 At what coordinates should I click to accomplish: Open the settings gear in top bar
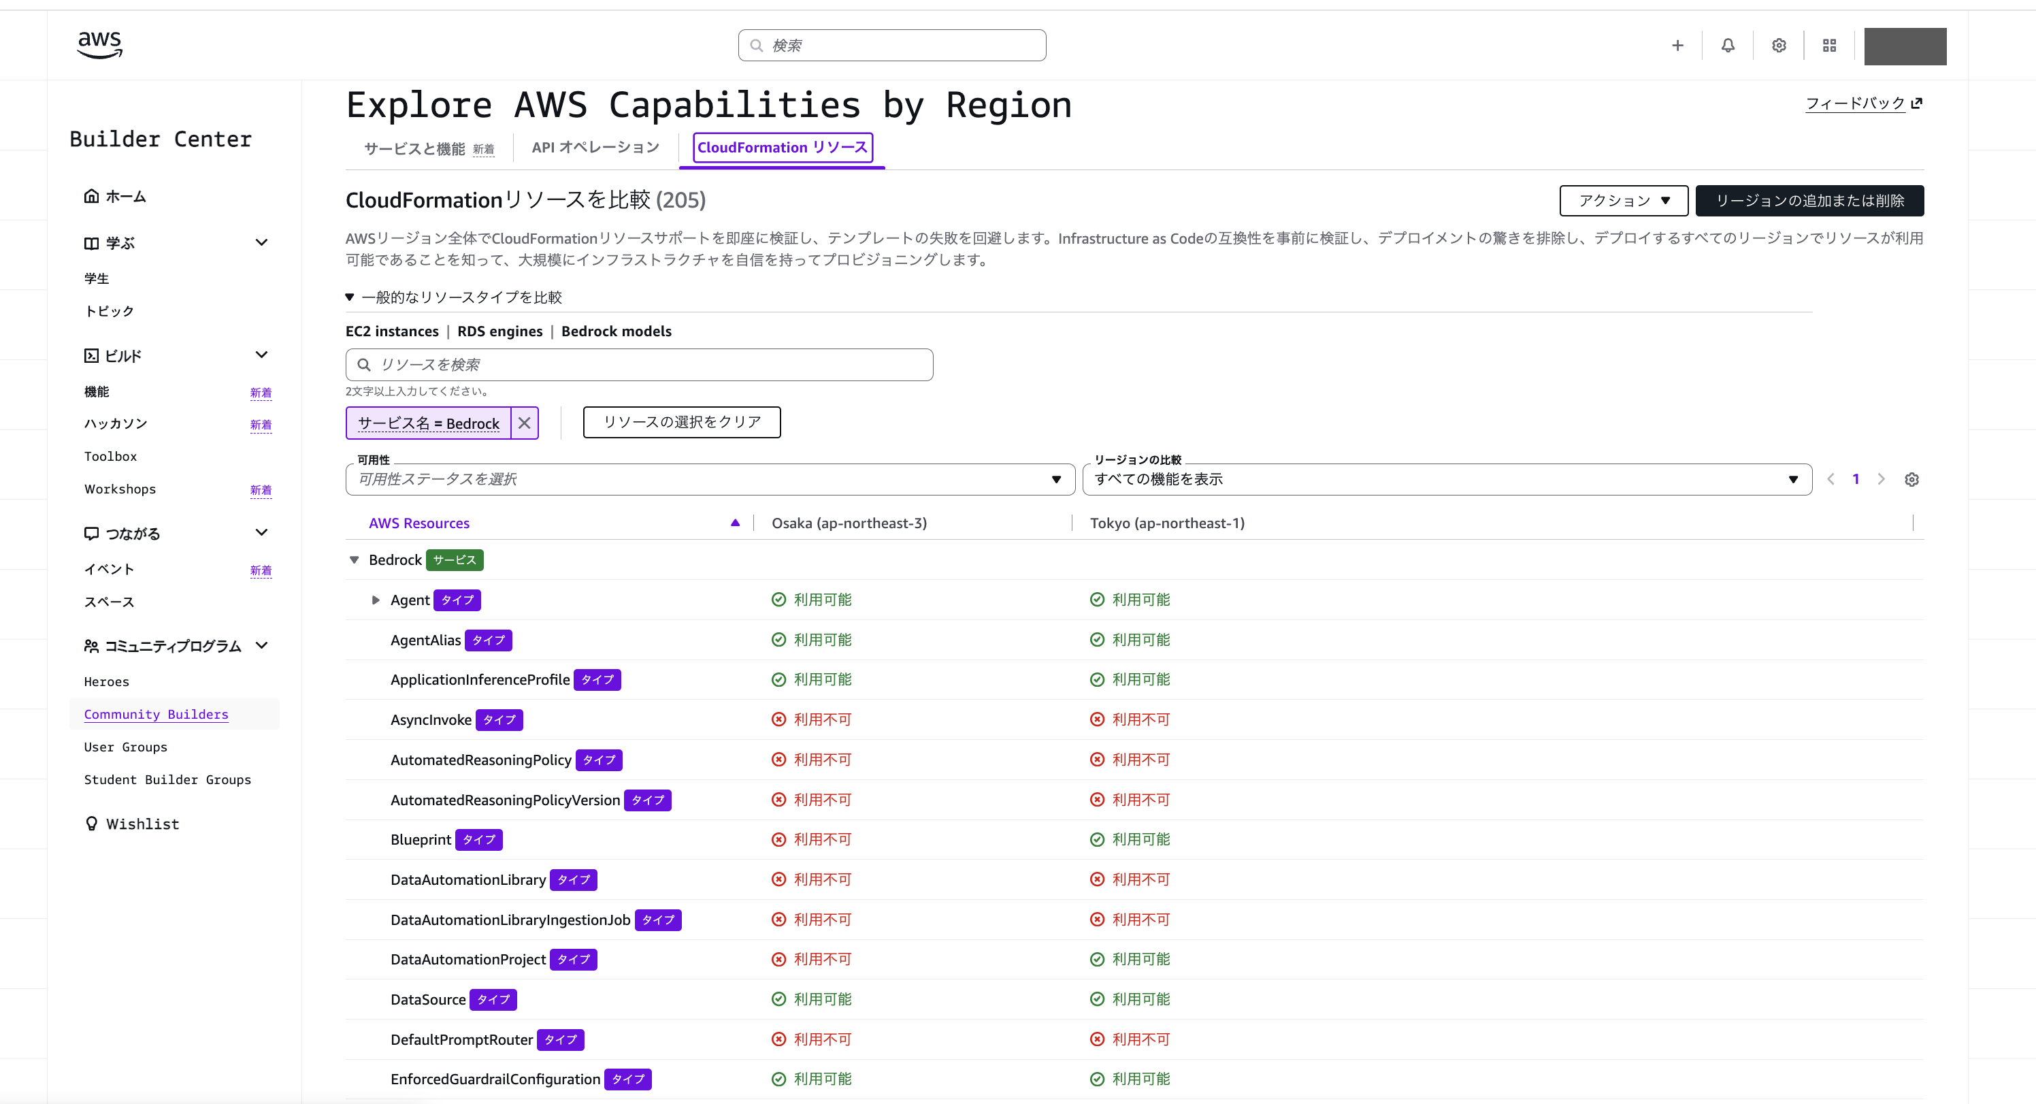(1778, 46)
